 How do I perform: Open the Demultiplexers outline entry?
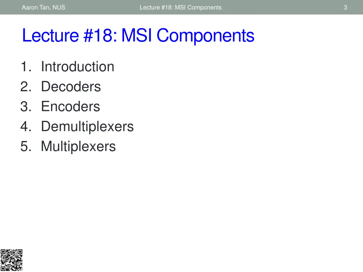87,127
